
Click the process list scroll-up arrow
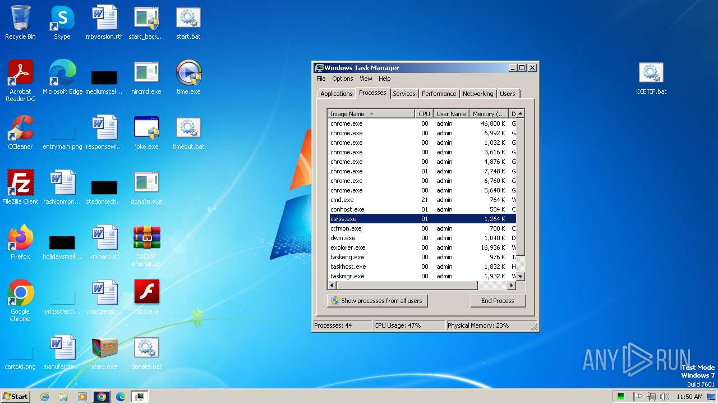coord(520,114)
